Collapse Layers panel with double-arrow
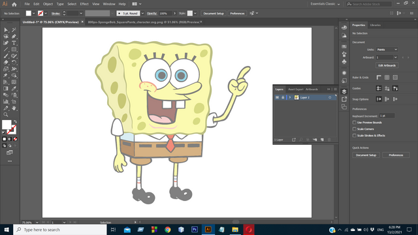 pos(329,89)
